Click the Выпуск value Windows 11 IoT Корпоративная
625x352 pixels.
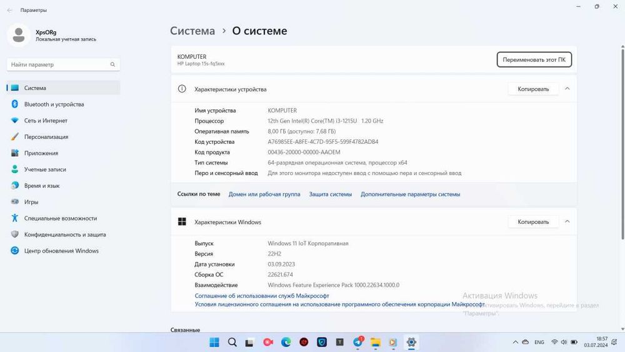pyautogui.click(x=307, y=243)
